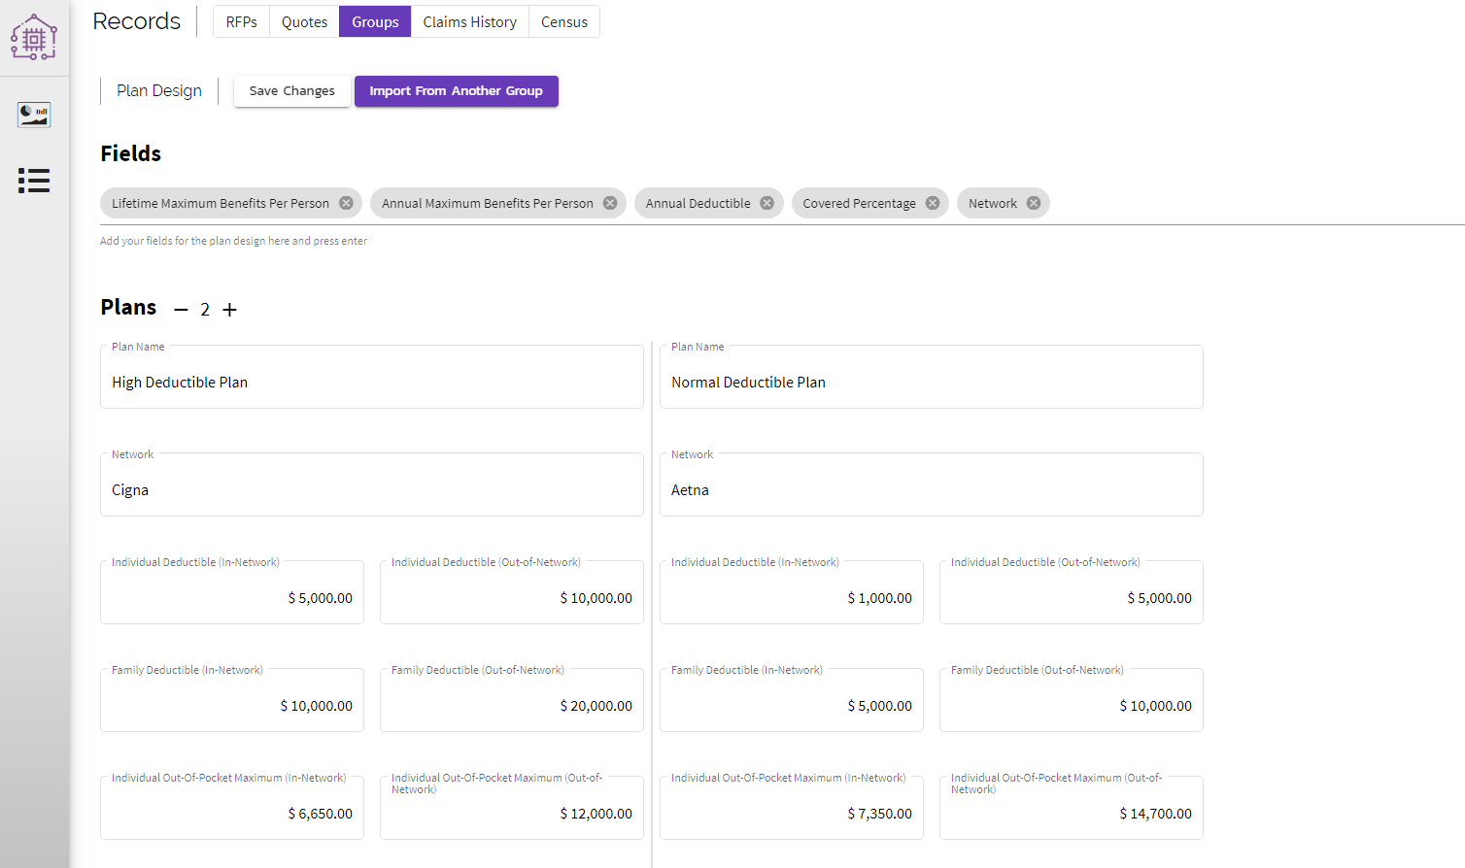The width and height of the screenshot is (1465, 868).
Task: Select the Census tab
Action: pos(564,21)
